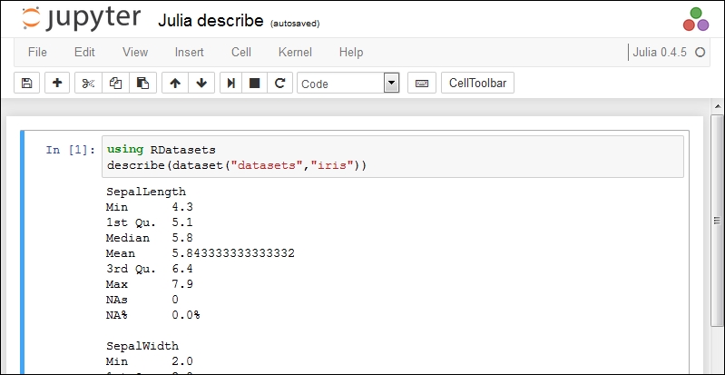Move the selected cell down with the arrow icon
This screenshot has height=375, width=725.
pos(201,83)
